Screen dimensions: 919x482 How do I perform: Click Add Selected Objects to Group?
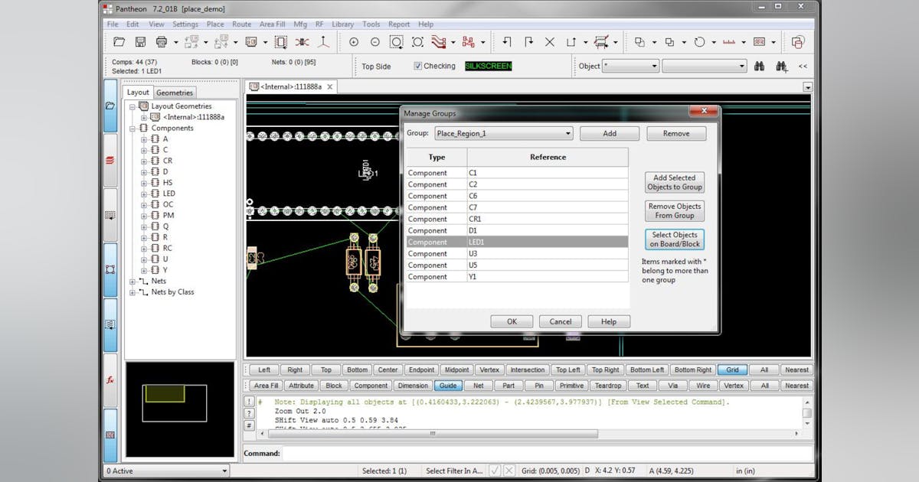click(673, 181)
